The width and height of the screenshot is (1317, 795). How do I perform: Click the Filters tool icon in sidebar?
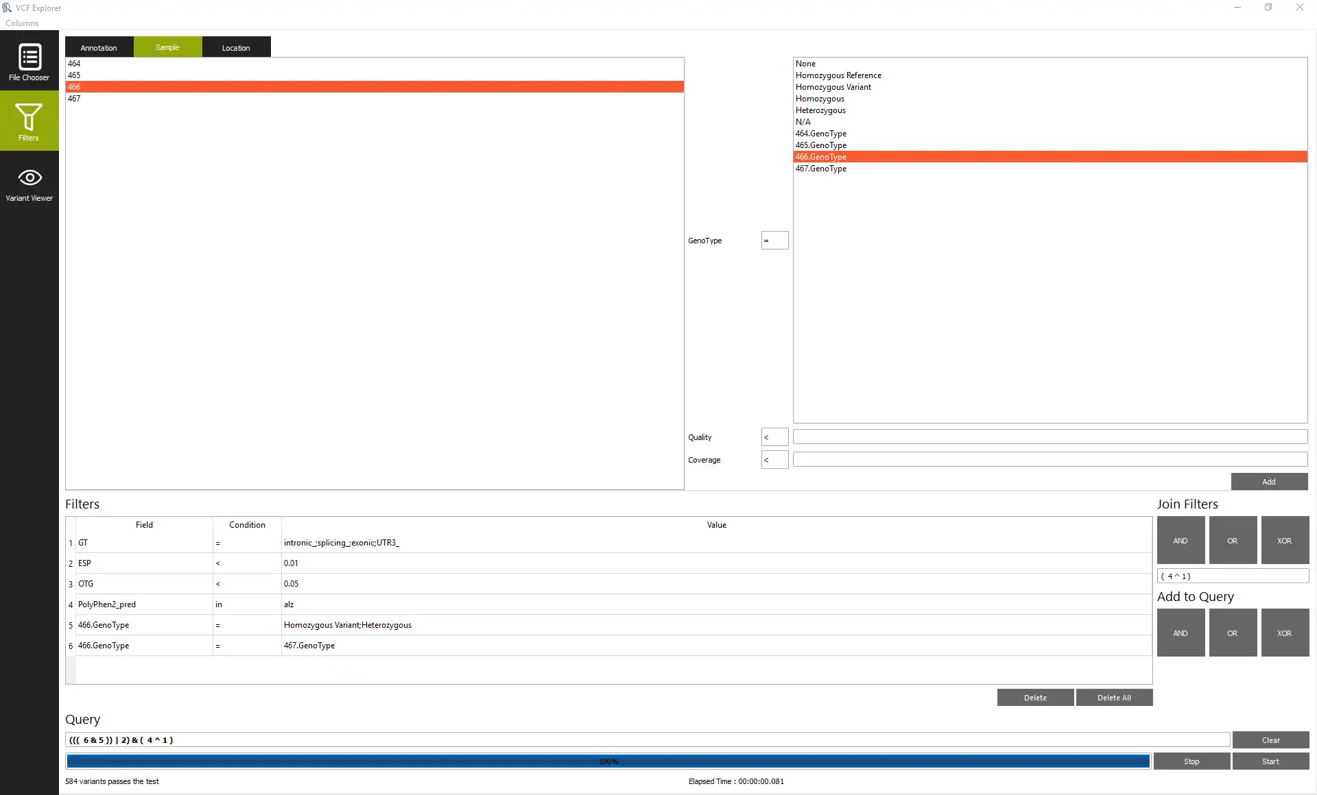[29, 123]
